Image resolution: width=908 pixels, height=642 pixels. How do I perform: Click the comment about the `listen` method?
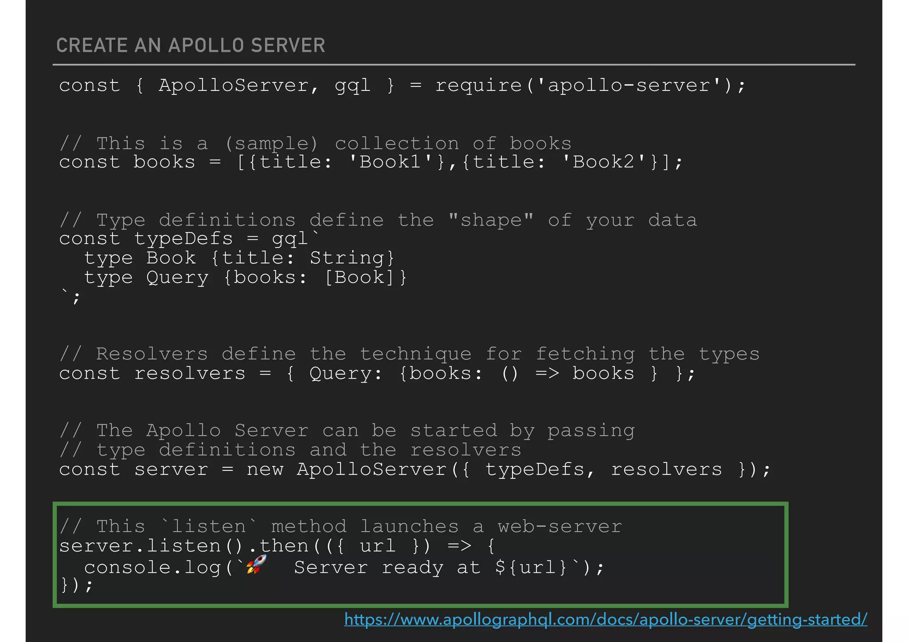pyautogui.click(x=340, y=527)
